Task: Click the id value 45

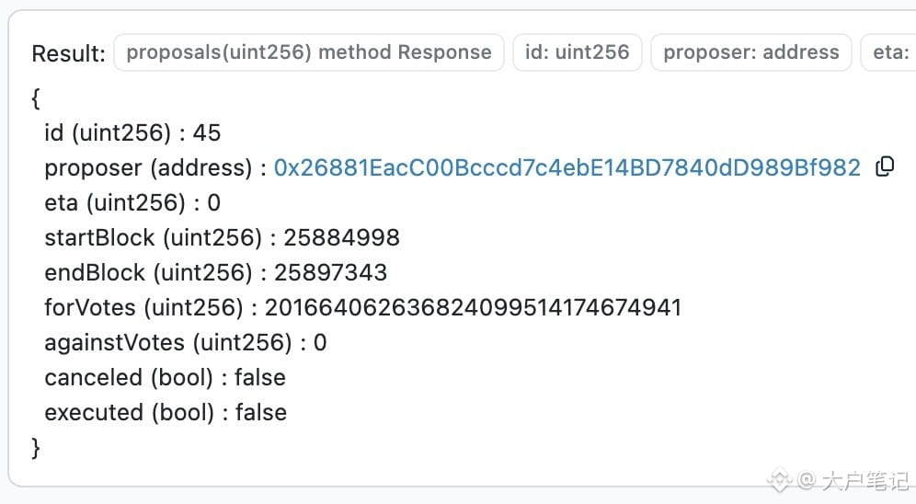Action: tap(207, 133)
